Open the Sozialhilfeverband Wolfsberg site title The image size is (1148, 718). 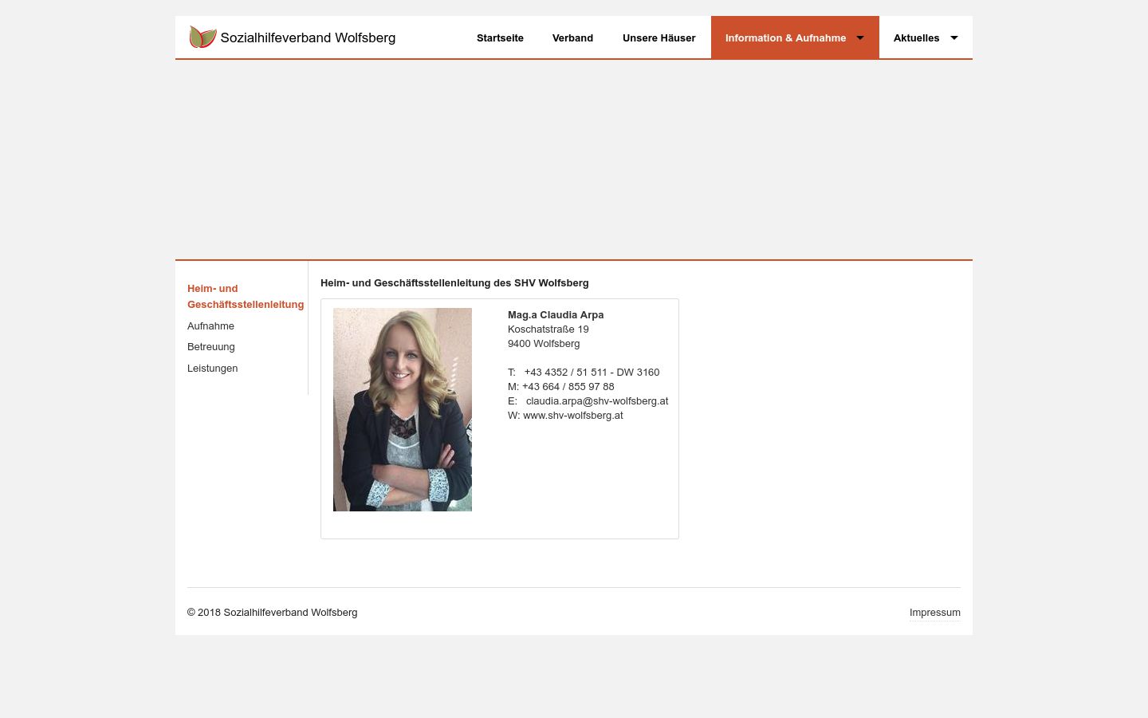(308, 37)
